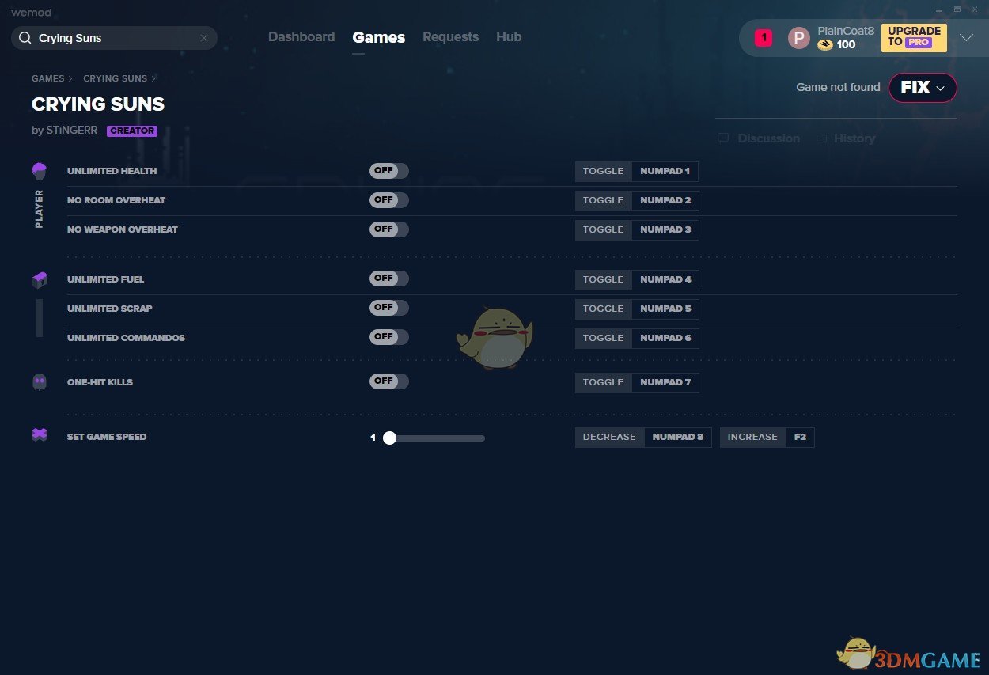This screenshot has height=675, width=989.
Task: Toggle Unlimited Health on
Action: click(x=389, y=171)
